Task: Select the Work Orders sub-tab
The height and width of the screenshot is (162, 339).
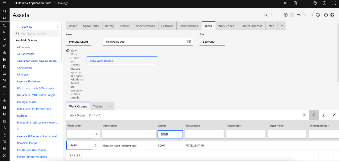Action: [78, 106]
